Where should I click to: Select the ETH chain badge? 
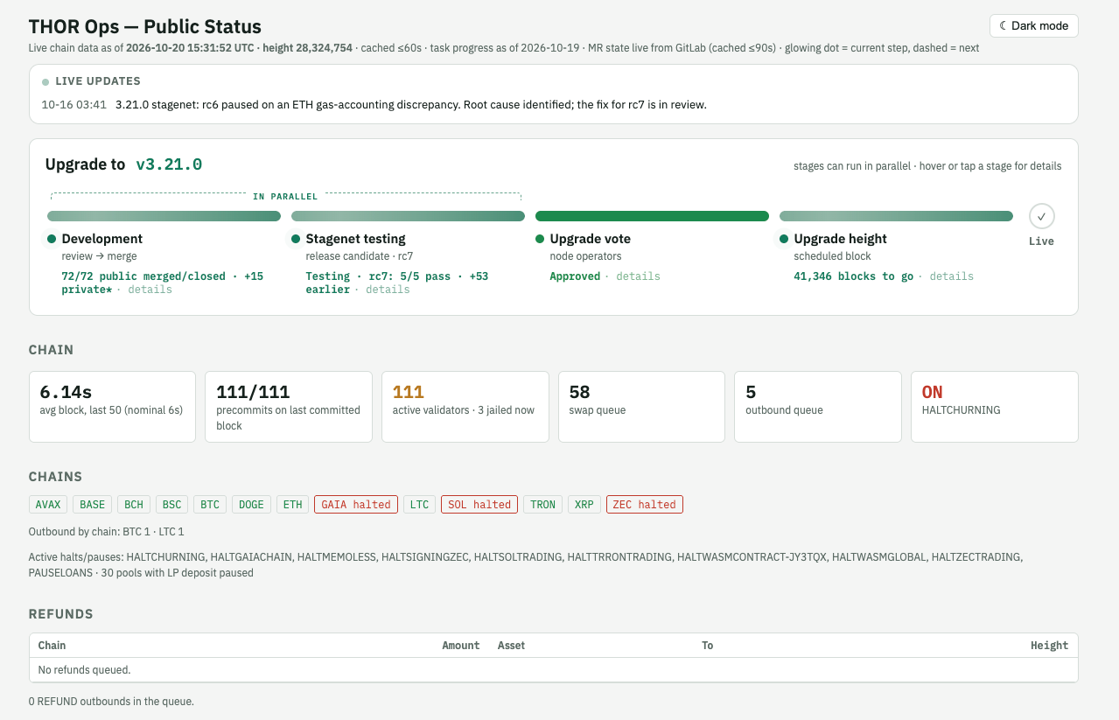click(x=292, y=505)
